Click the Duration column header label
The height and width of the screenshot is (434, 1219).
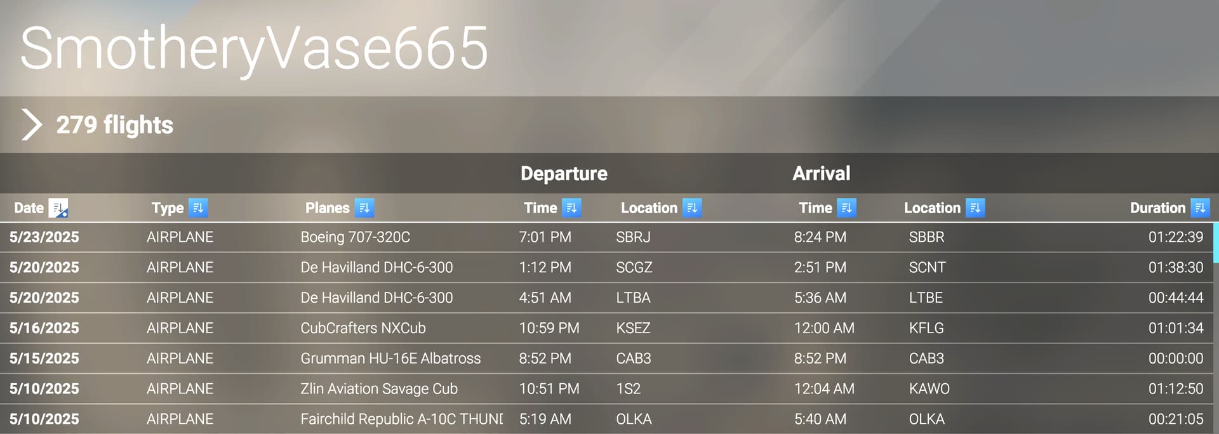tap(1157, 208)
